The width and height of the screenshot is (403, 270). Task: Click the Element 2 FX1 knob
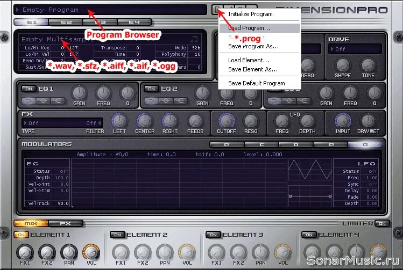tap(121, 252)
